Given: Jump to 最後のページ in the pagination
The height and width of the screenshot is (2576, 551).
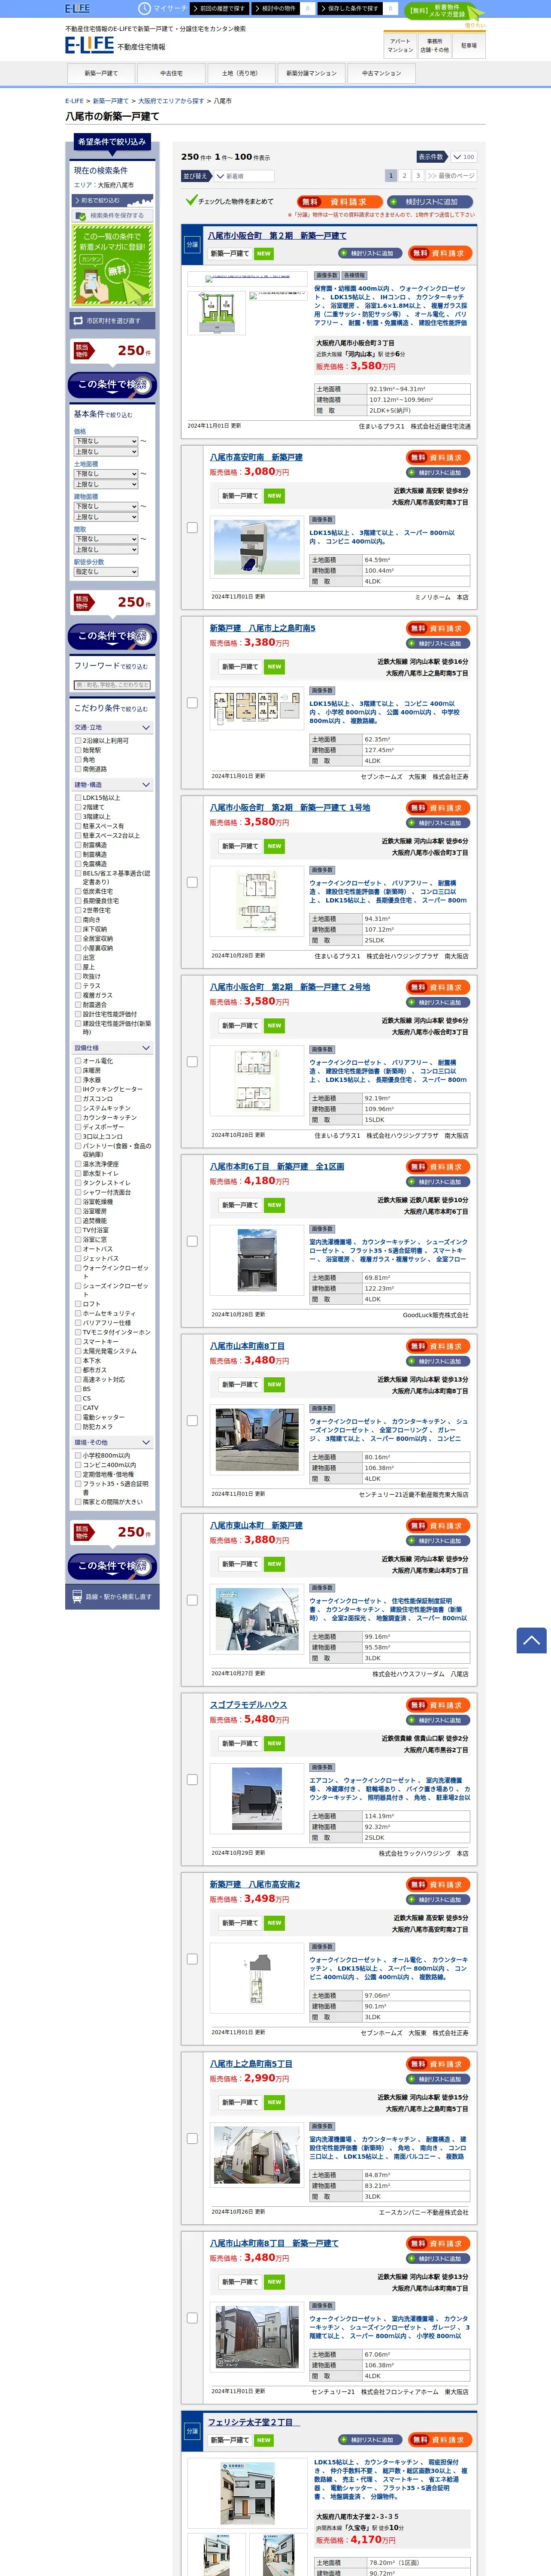Looking at the screenshot, I should (451, 176).
